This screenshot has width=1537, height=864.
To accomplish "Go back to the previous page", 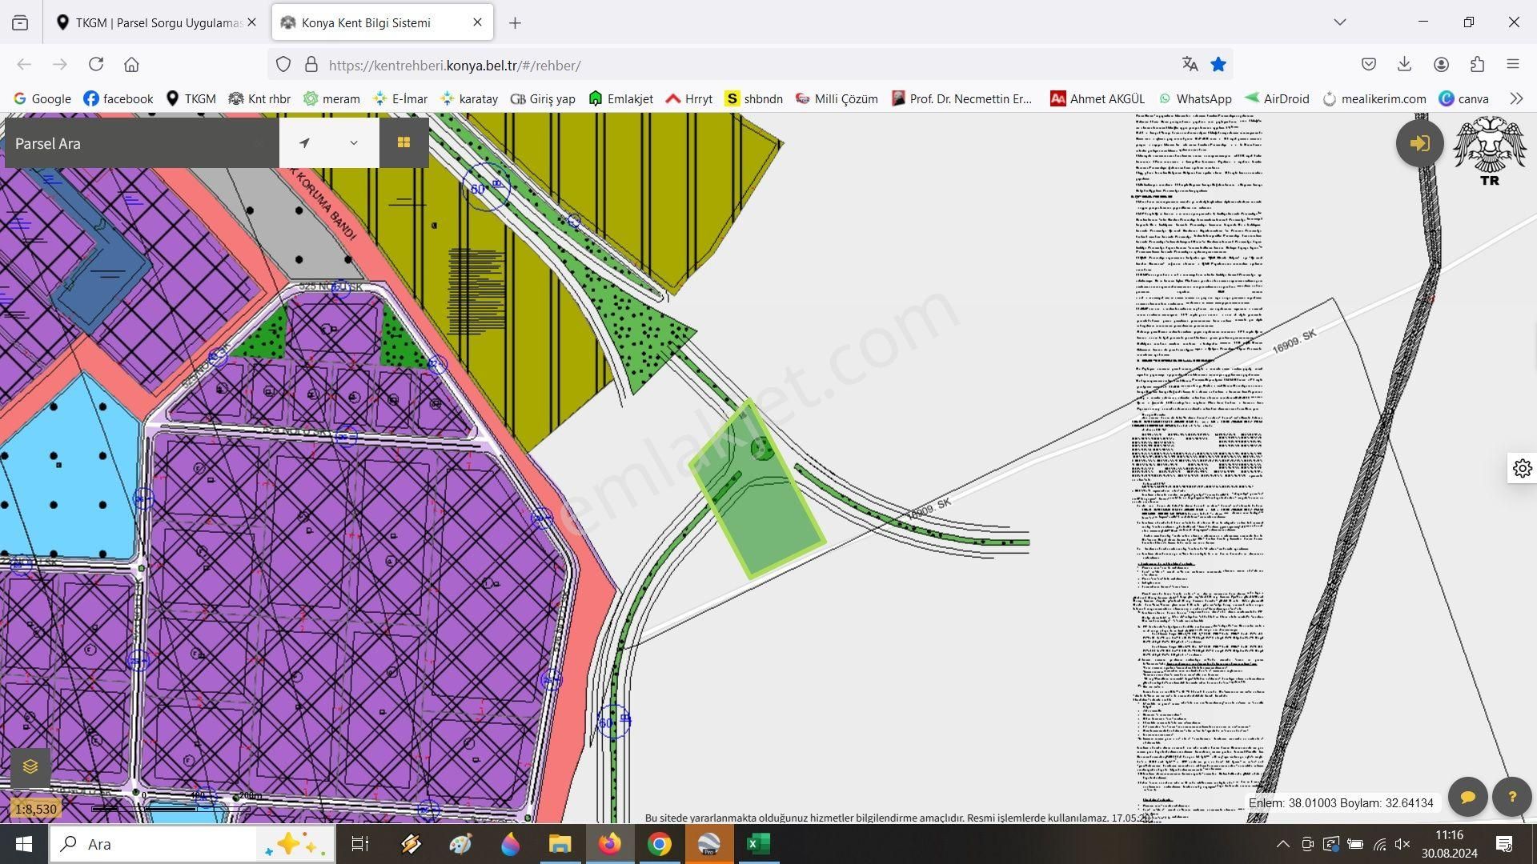I will (24, 64).
